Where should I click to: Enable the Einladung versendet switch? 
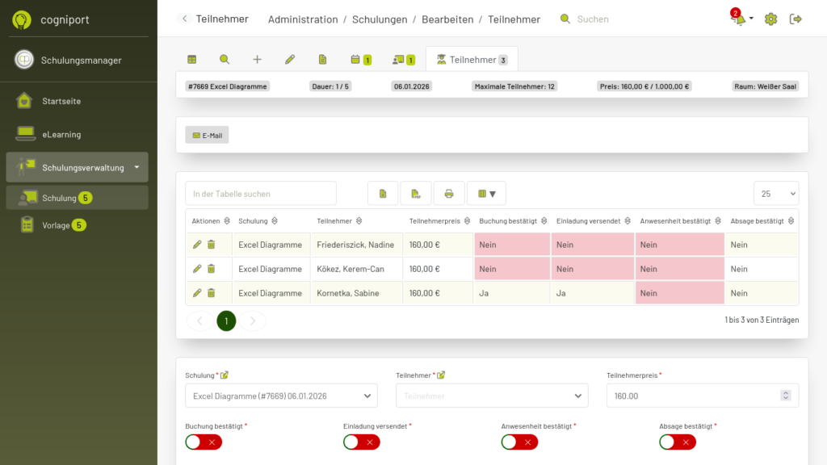pos(361,442)
